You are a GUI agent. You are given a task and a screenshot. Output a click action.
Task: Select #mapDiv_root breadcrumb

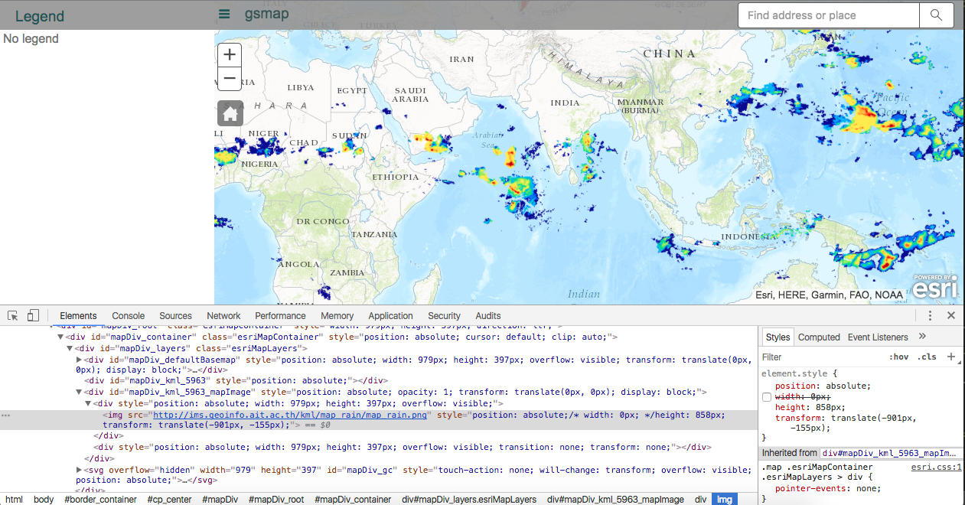275,499
